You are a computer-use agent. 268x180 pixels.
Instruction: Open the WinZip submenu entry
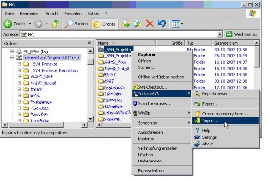(x=162, y=113)
